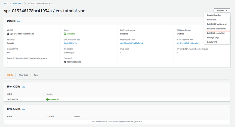
Task: Choose Delete VPC from menu
Action: click(212, 42)
